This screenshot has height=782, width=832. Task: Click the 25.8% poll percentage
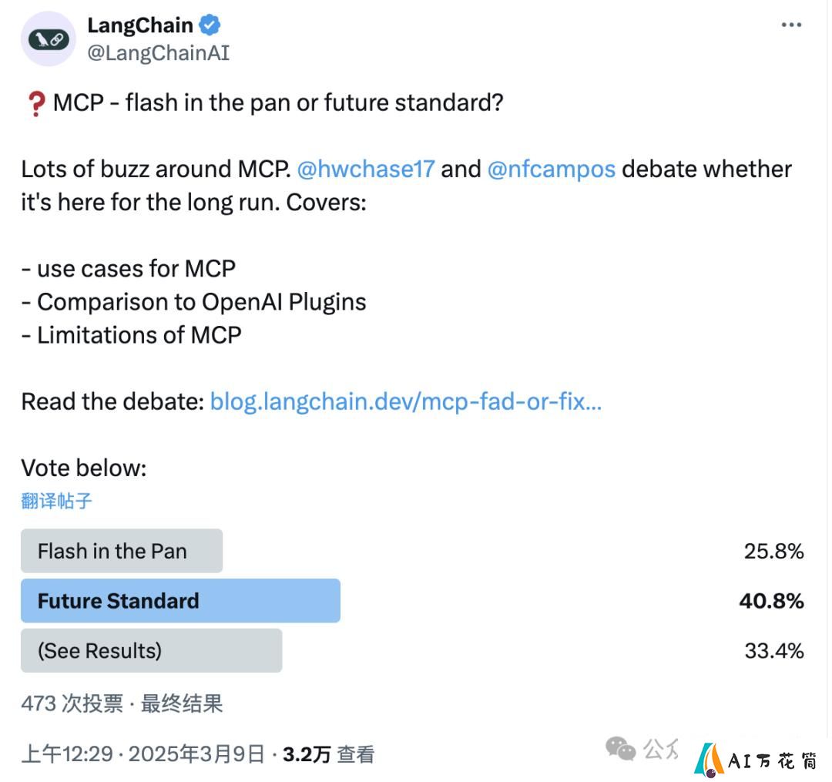773,551
